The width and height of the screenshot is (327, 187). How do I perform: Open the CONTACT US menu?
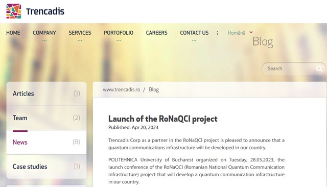[x=194, y=33]
